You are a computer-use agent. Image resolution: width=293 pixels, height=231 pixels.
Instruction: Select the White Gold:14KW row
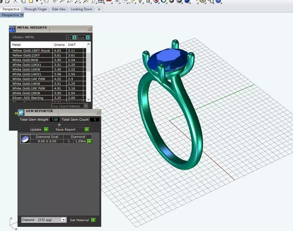pos(49,84)
